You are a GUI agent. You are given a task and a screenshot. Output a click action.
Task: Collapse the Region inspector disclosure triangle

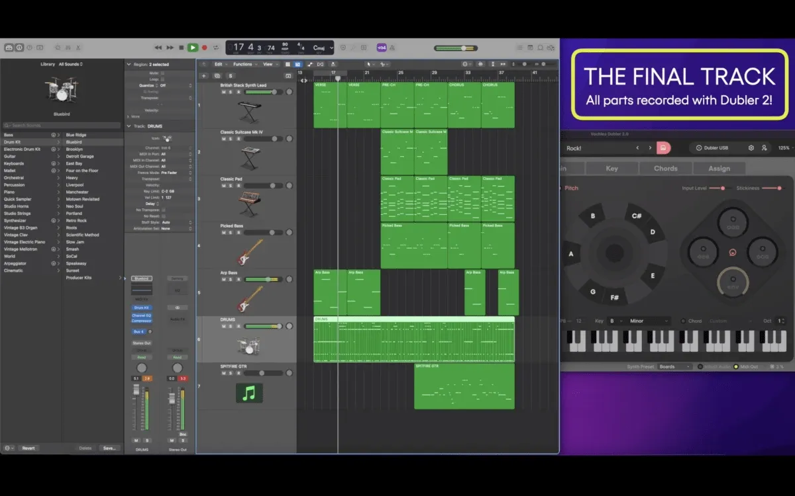point(129,64)
